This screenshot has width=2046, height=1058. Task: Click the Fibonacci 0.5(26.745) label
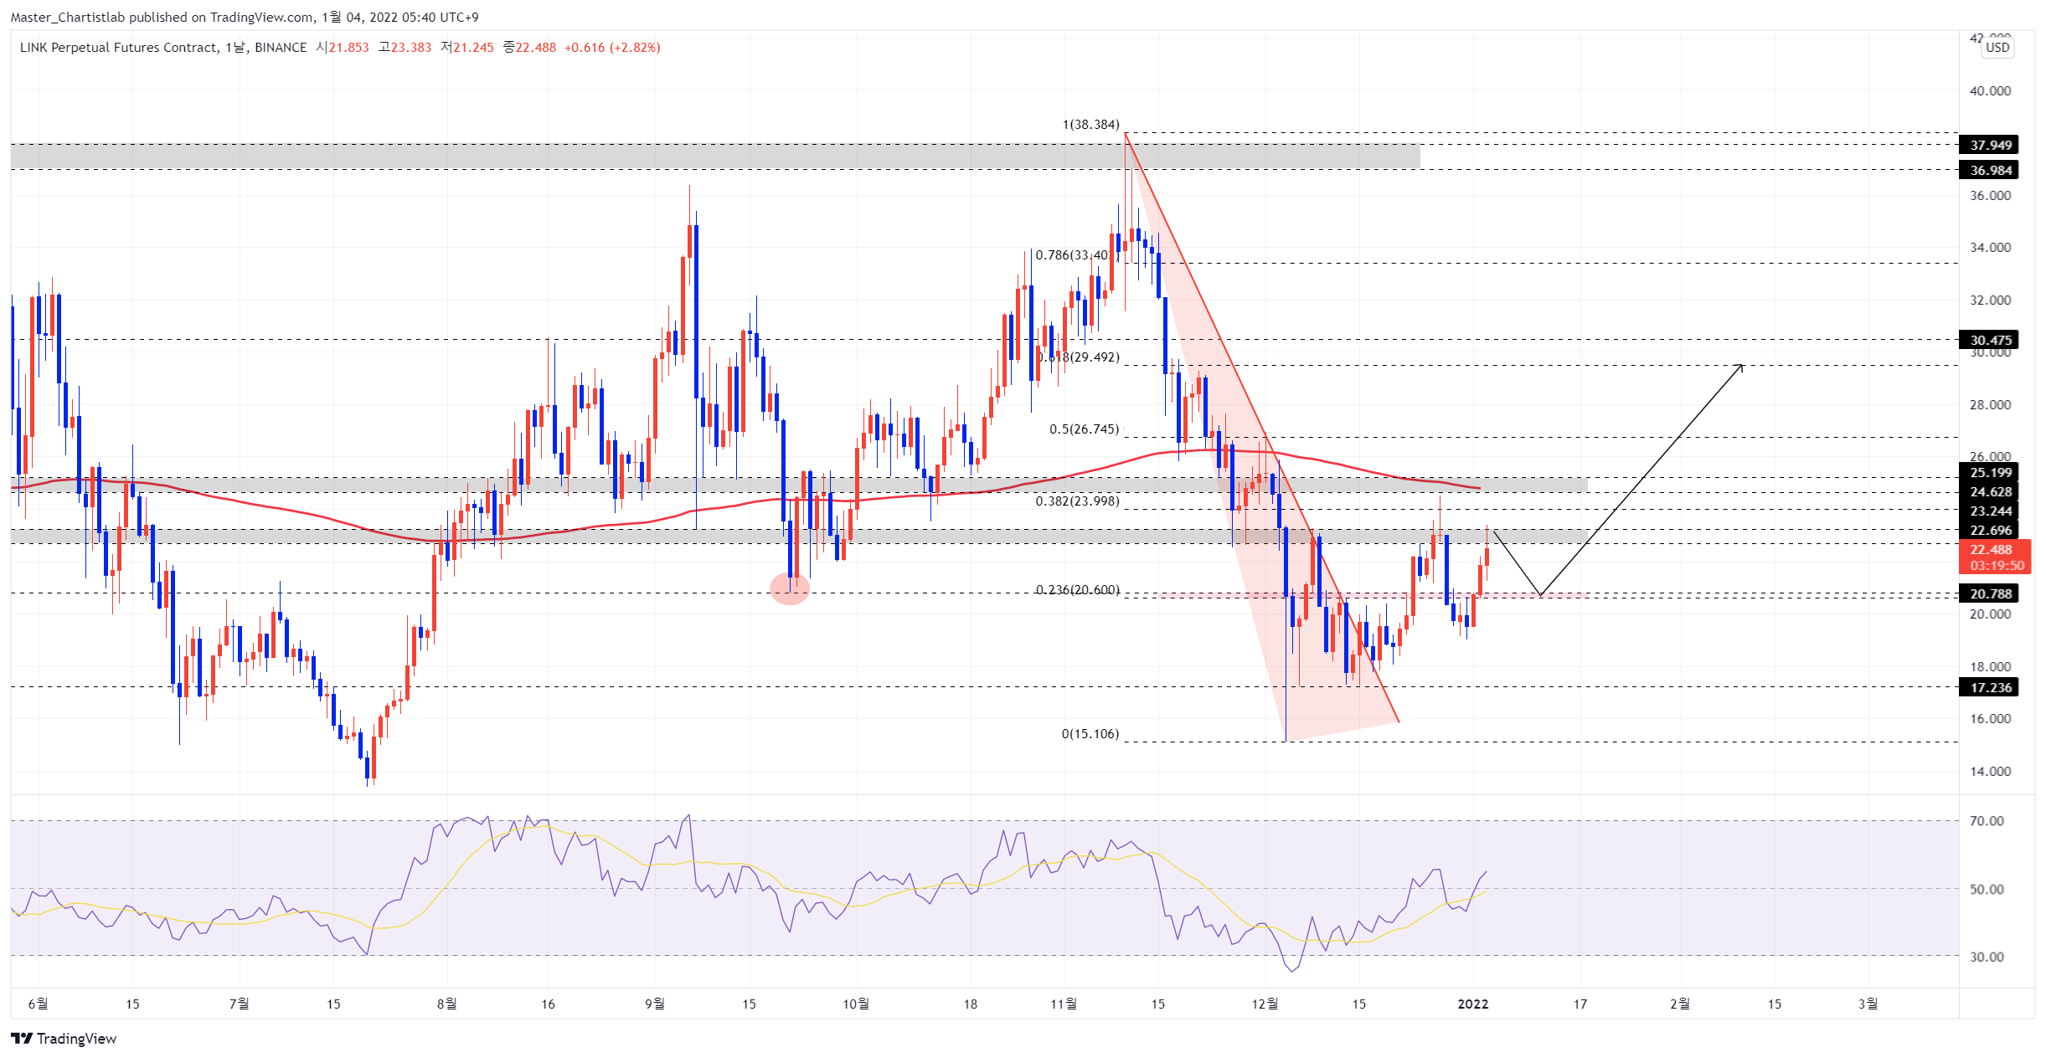point(1084,429)
